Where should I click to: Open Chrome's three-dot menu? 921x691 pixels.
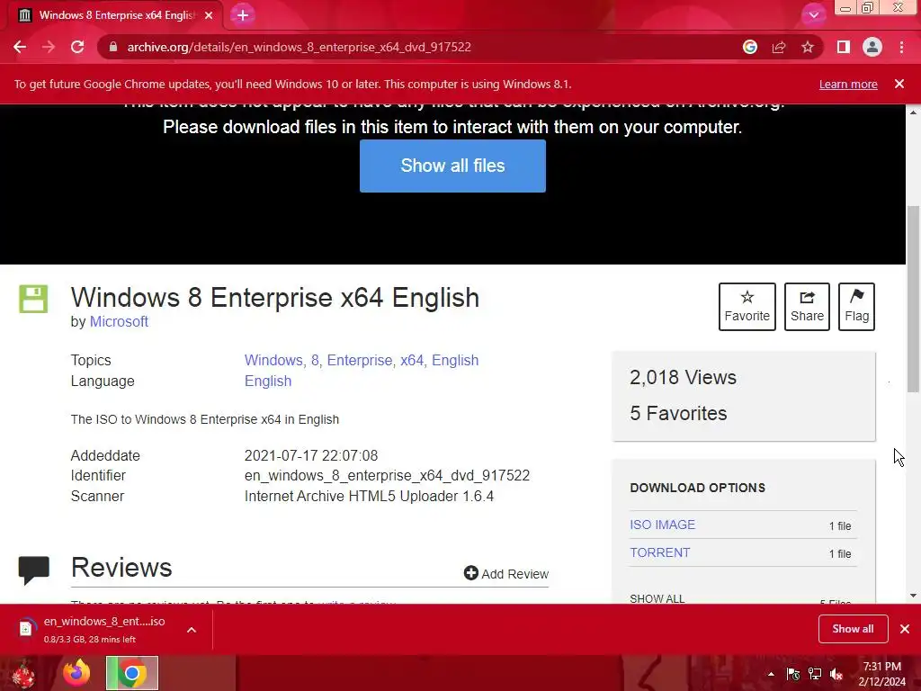point(901,47)
